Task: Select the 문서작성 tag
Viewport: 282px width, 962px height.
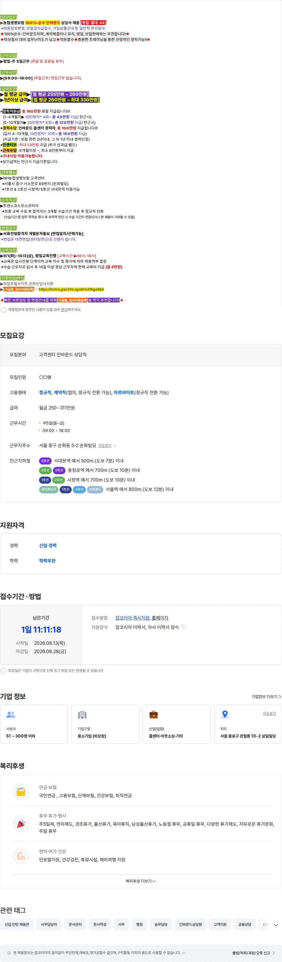Action: coord(100,924)
